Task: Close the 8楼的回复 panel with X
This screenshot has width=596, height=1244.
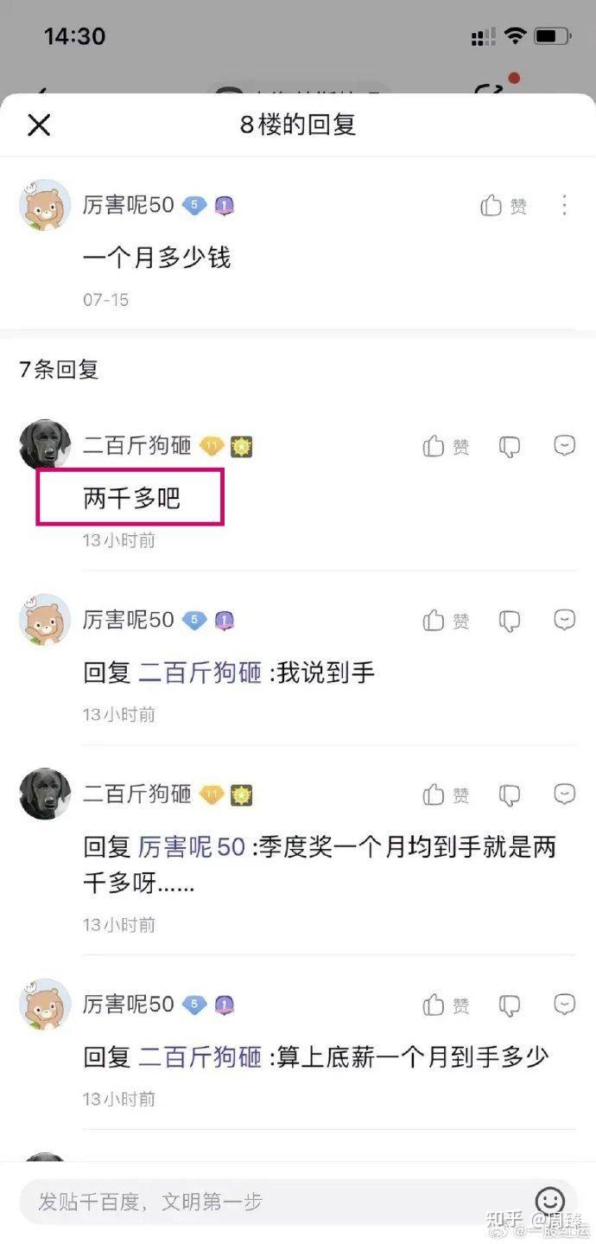Action: point(39,124)
